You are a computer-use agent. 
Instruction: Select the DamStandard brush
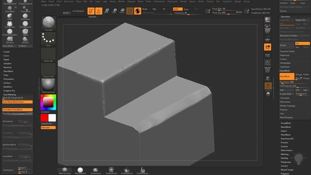click(10, 2)
